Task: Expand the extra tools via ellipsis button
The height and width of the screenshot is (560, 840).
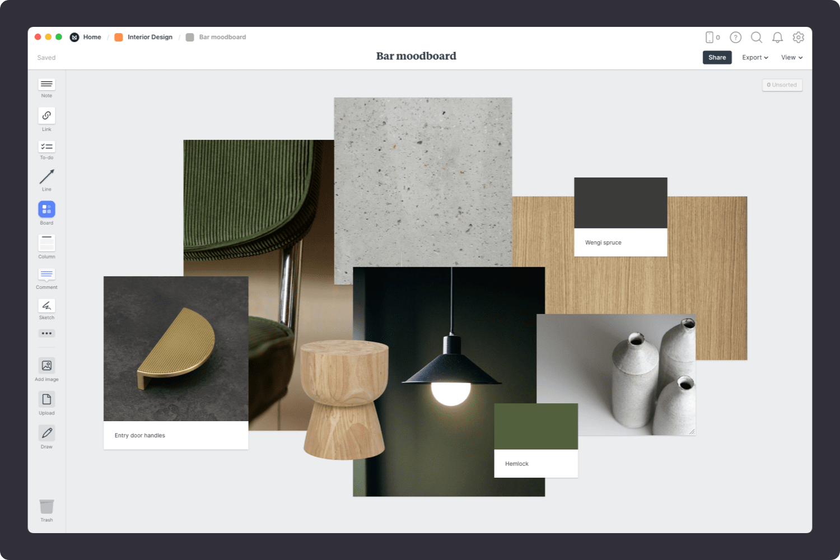Action: [46, 333]
